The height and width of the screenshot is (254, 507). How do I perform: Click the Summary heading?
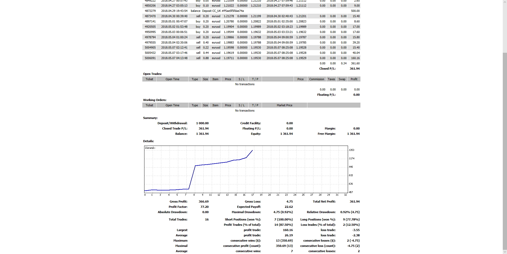150,118
